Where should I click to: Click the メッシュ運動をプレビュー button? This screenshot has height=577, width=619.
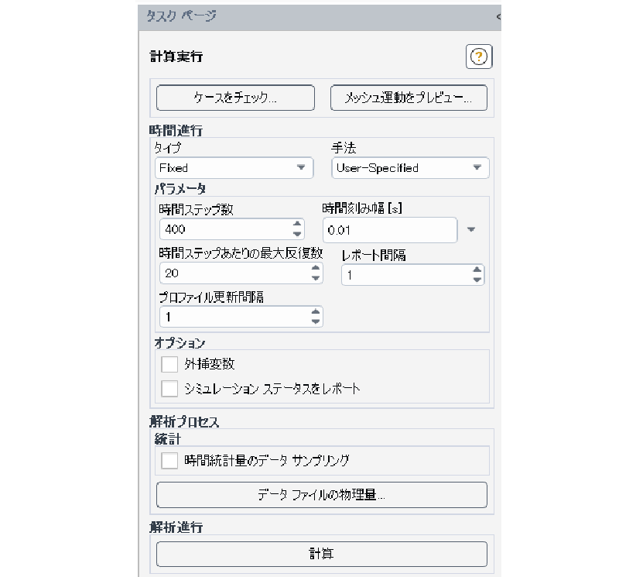409,98
